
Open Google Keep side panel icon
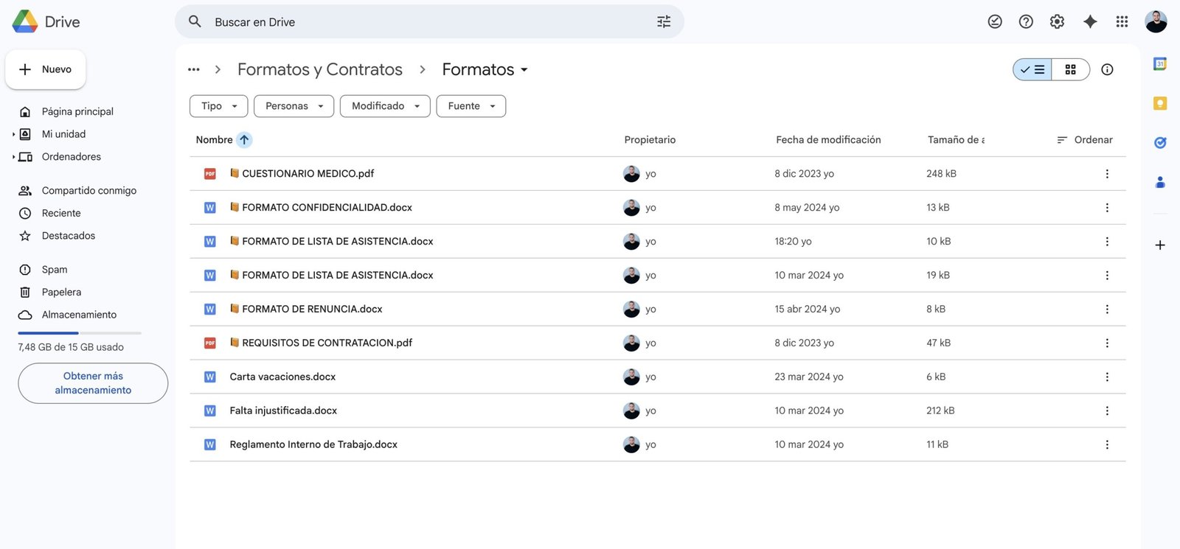coord(1160,103)
